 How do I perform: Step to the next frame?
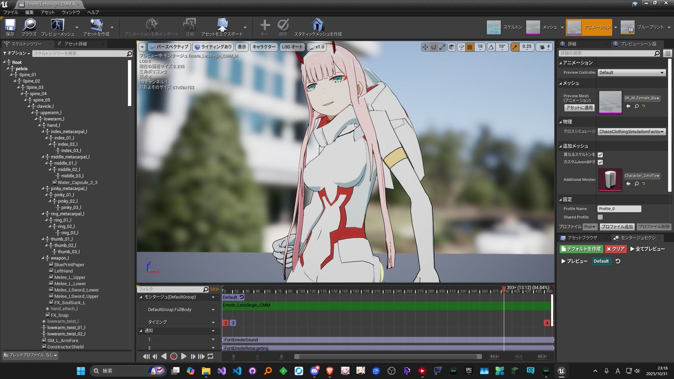click(x=193, y=357)
